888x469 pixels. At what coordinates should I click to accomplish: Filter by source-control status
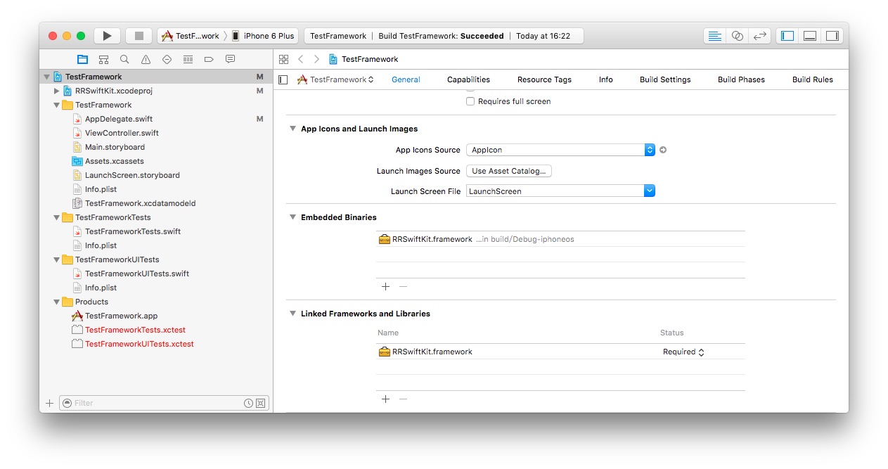[260, 403]
